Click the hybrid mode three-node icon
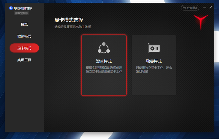This screenshot has width=219, height=139. (104, 48)
